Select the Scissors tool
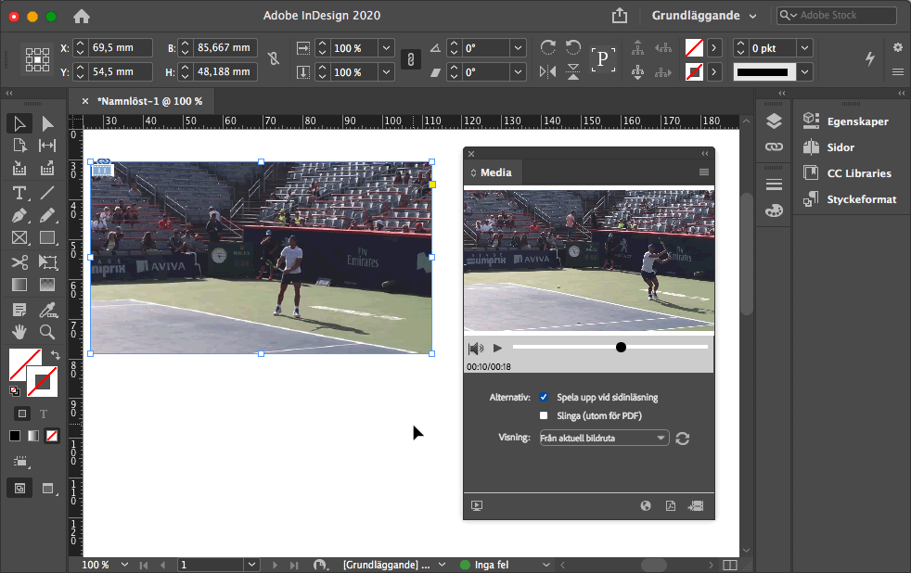 19,262
